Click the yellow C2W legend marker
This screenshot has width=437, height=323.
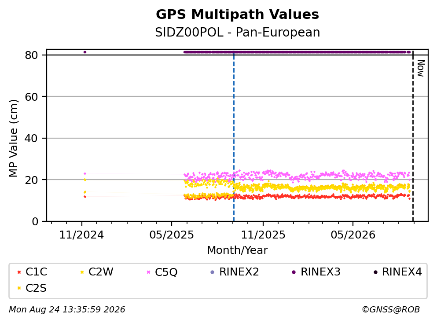pyautogui.click(x=82, y=272)
